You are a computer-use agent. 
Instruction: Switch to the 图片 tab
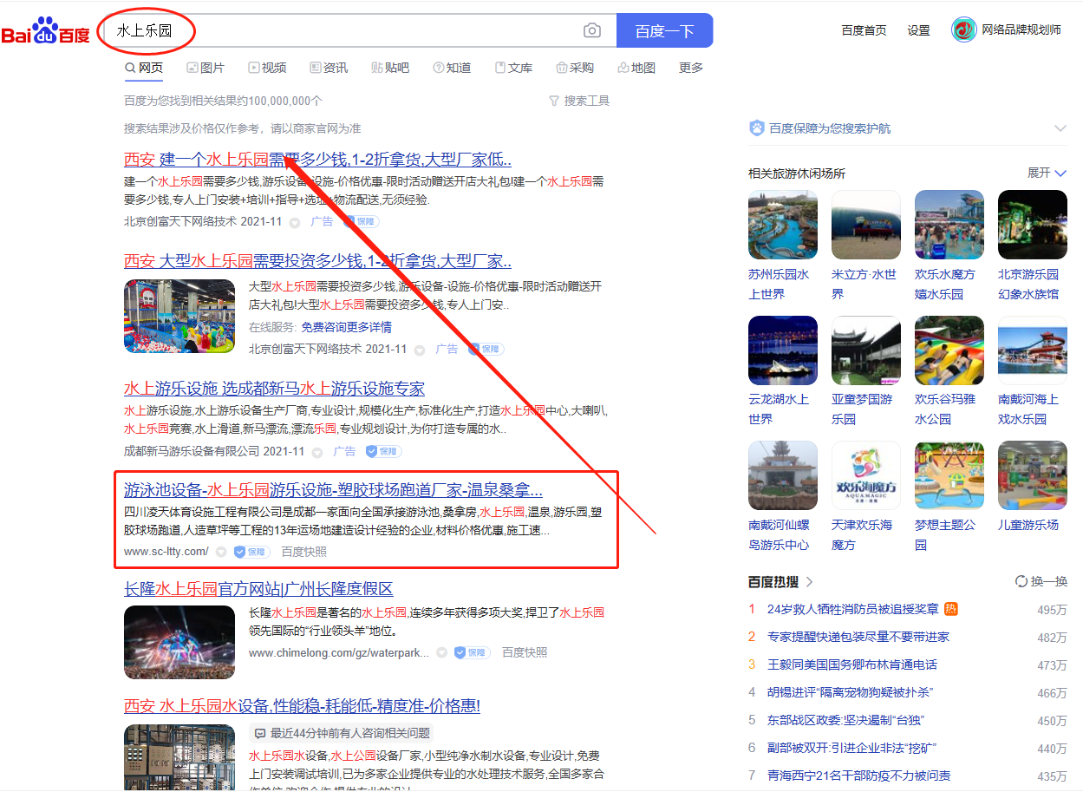[x=206, y=68]
